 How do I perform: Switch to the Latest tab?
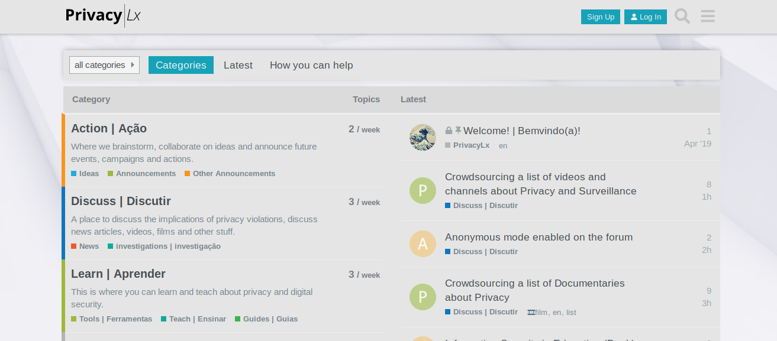238,65
